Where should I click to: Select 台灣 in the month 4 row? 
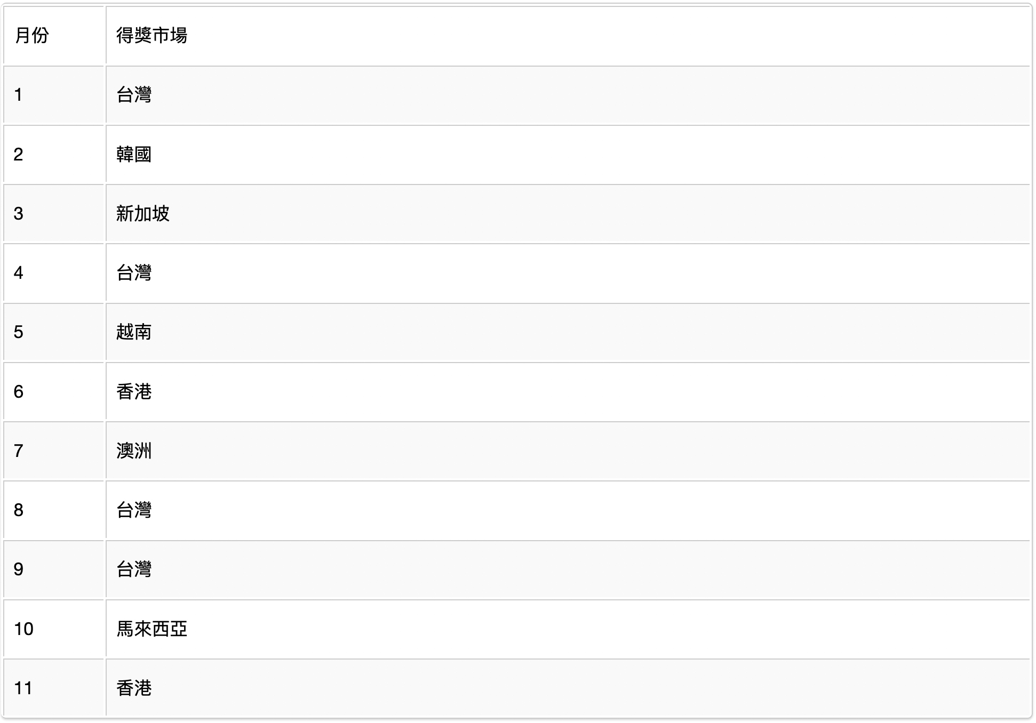pyautogui.click(x=134, y=273)
